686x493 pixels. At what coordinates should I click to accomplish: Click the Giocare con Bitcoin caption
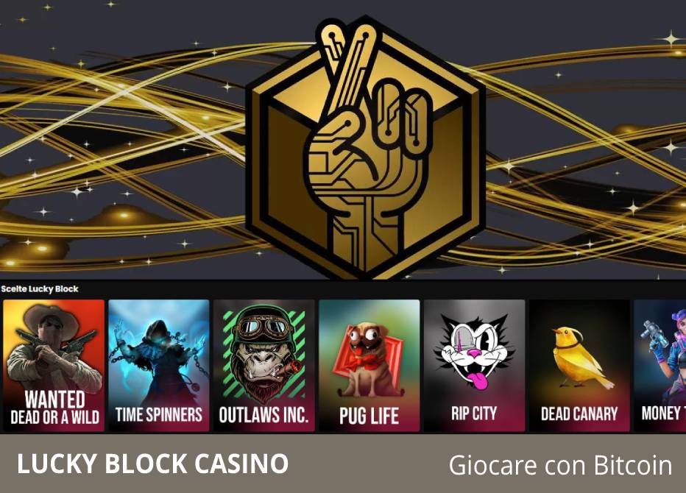[560, 464]
